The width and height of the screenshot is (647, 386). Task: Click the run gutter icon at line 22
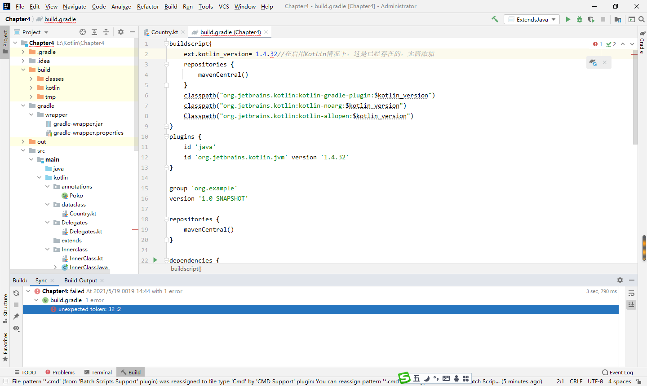click(x=155, y=260)
